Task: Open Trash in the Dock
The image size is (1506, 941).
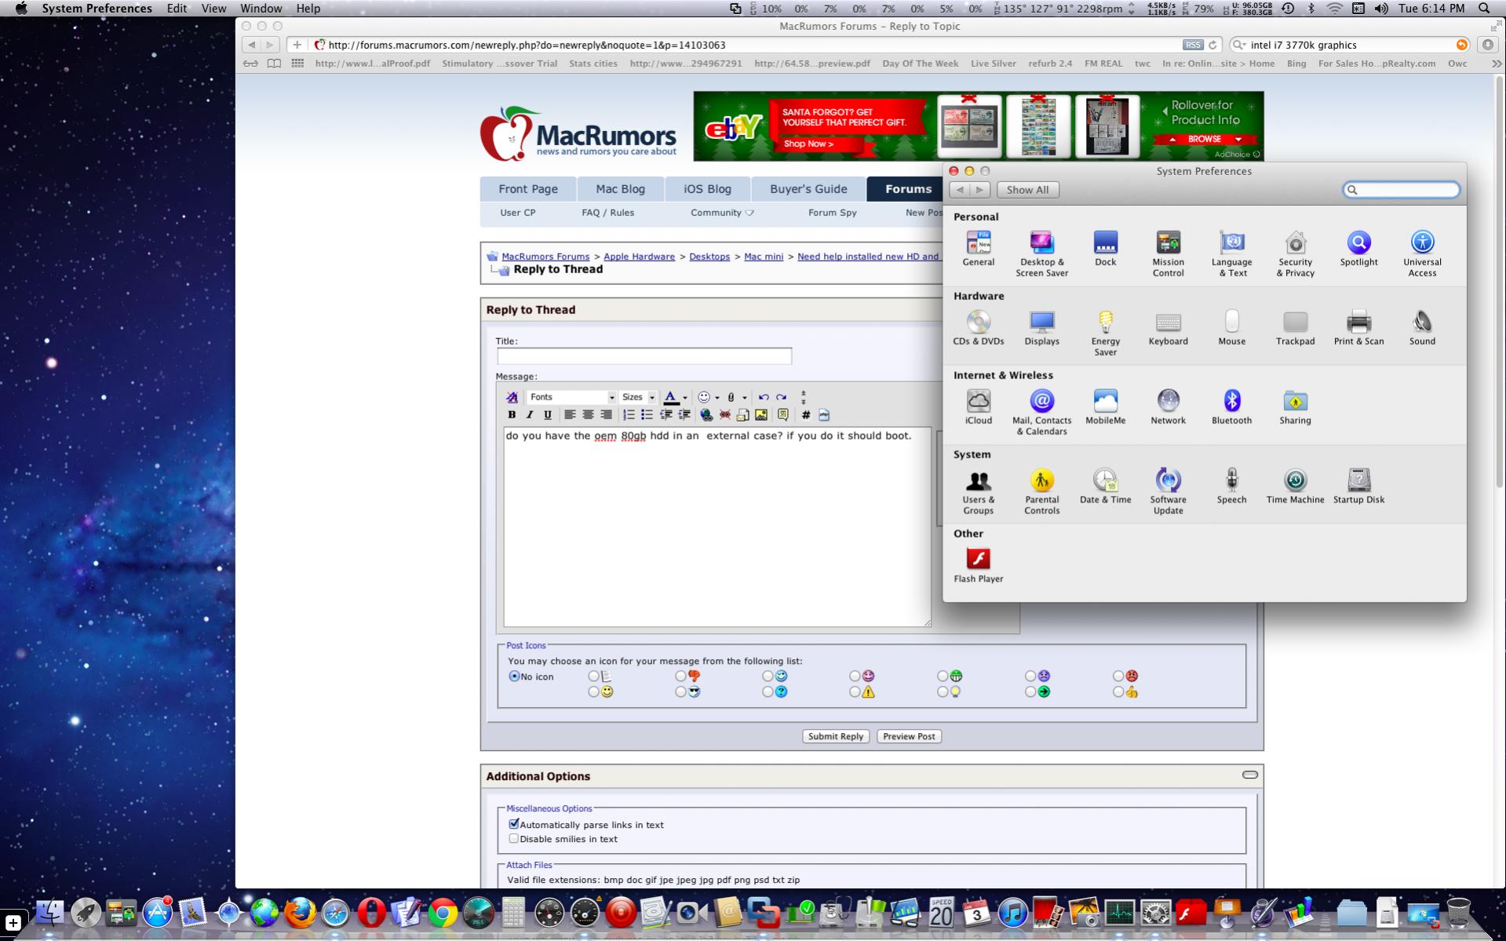Action: pos(1458,913)
